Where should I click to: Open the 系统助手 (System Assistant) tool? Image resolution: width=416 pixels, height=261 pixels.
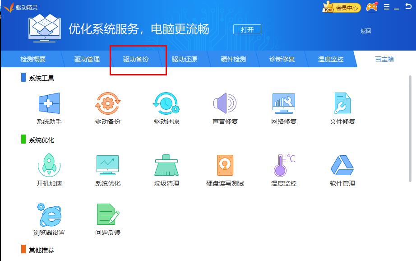point(49,107)
